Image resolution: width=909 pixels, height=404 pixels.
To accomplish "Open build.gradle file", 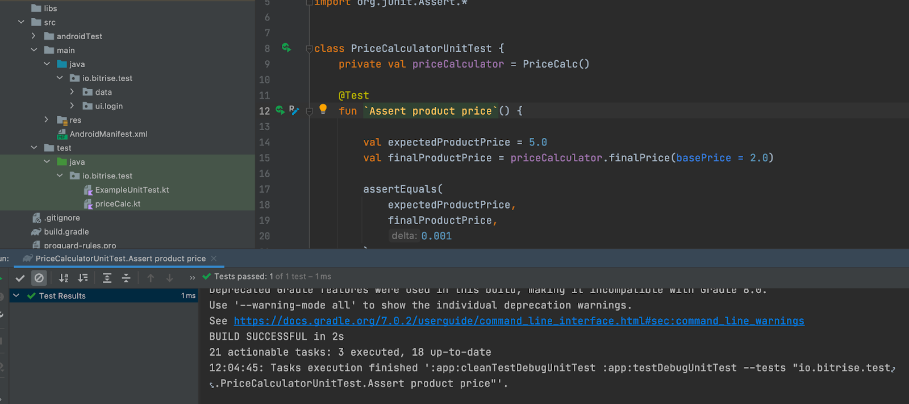I will (66, 232).
